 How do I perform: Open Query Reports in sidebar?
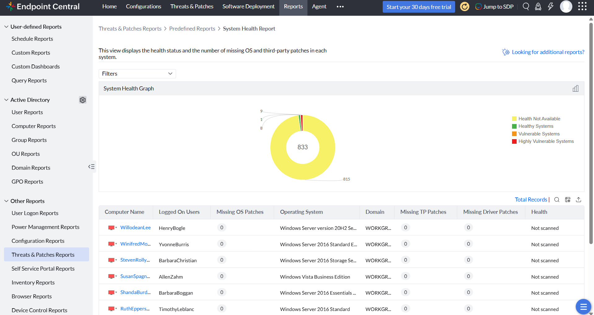29,81
